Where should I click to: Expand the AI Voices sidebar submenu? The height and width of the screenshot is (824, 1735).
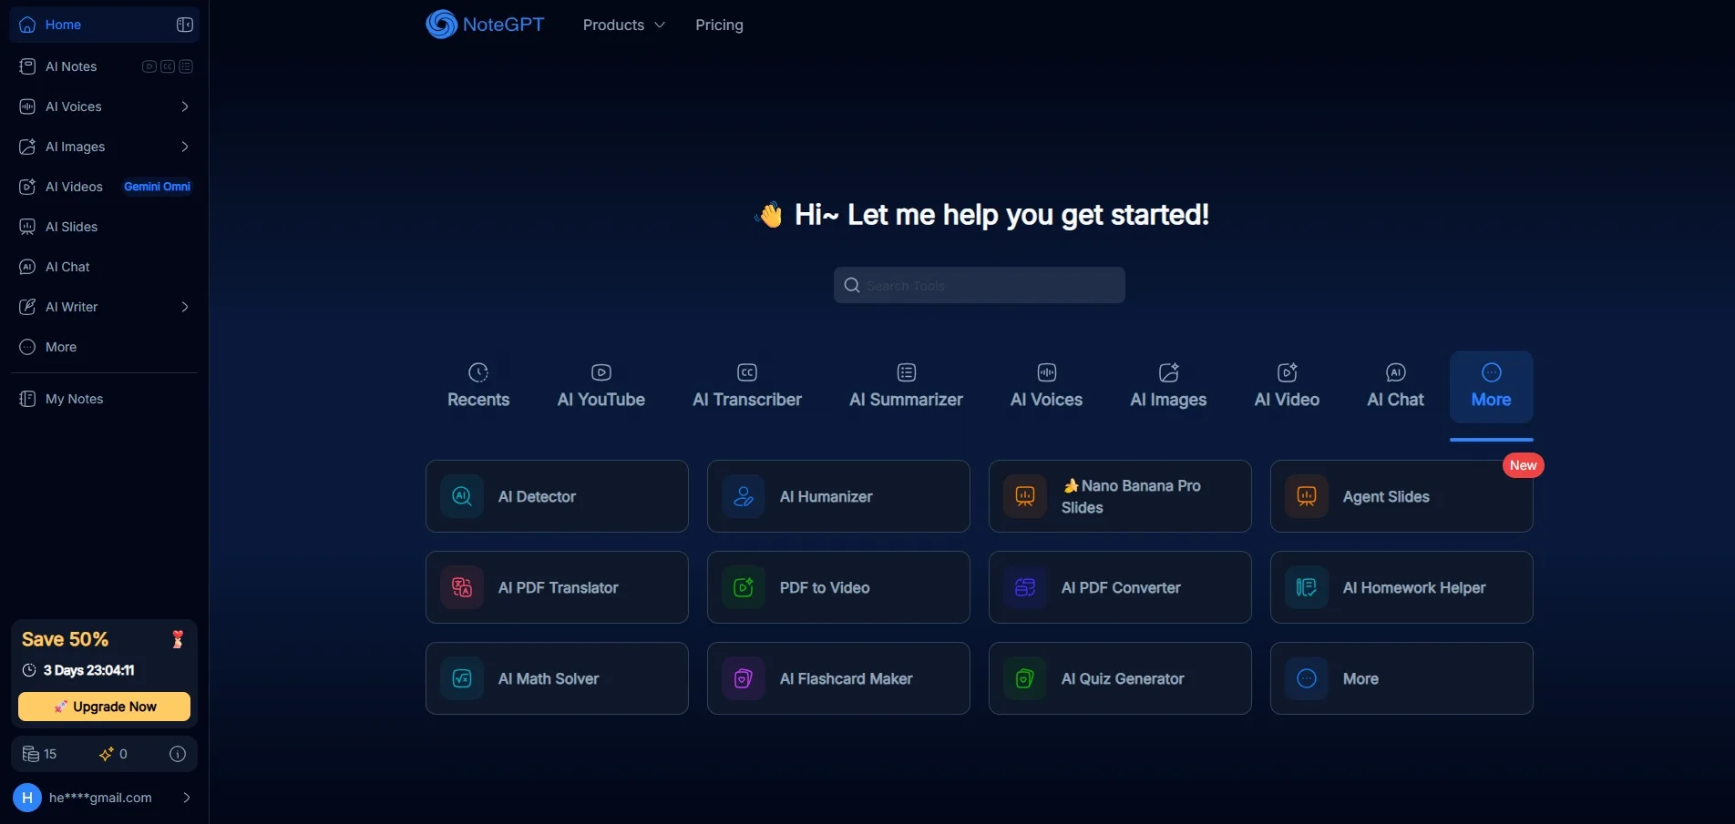pos(185,107)
